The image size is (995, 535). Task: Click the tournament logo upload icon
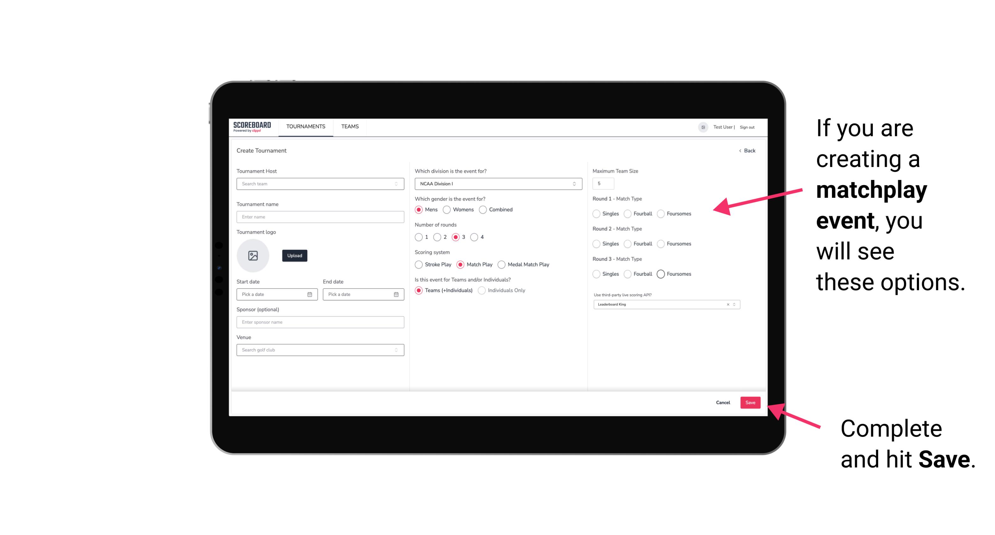click(253, 256)
